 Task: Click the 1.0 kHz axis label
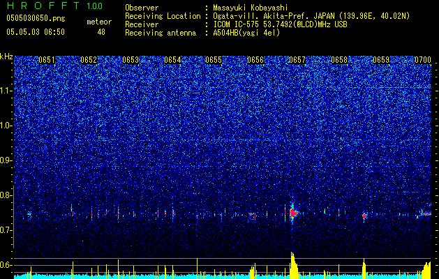[x=6, y=126]
